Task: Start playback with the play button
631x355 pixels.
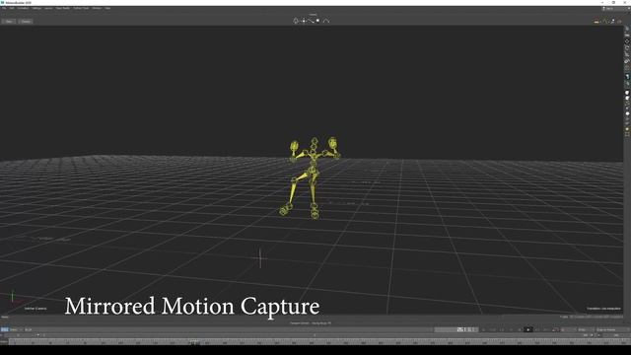Action: click(x=528, y=329)
